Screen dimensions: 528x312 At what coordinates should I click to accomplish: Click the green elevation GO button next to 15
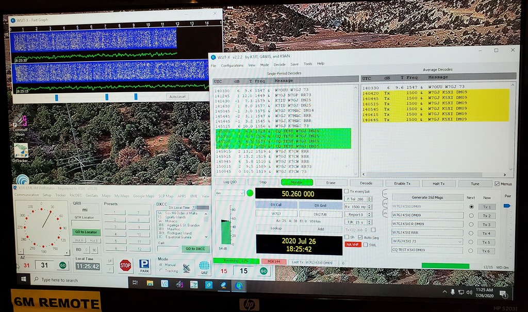pos(263,271)
